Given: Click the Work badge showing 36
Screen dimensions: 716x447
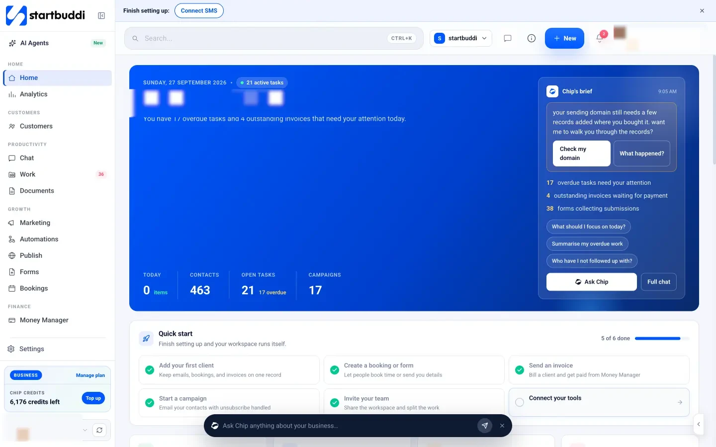Looking at the screenshot, I should tap(101, 174).
